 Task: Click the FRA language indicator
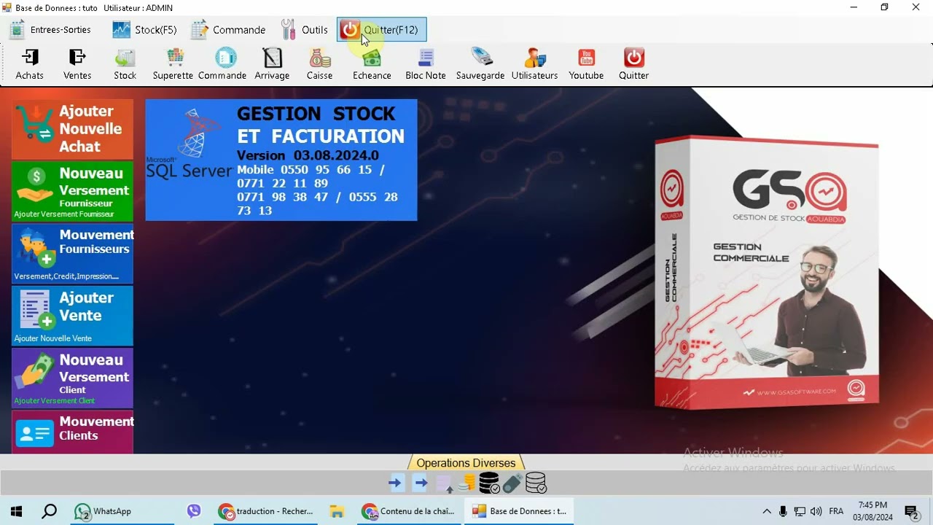point(836,511)
